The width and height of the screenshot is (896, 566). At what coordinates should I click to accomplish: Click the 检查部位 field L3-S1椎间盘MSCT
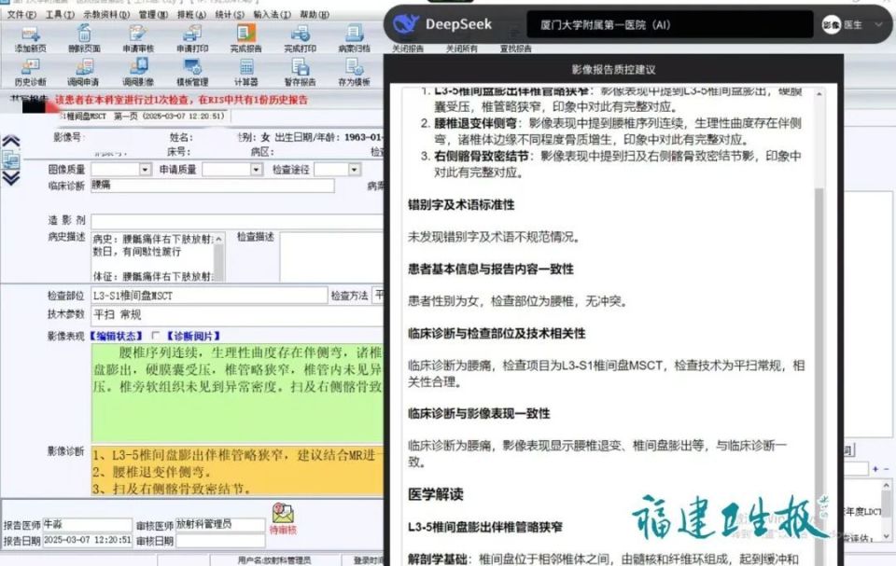coord(209,296)
